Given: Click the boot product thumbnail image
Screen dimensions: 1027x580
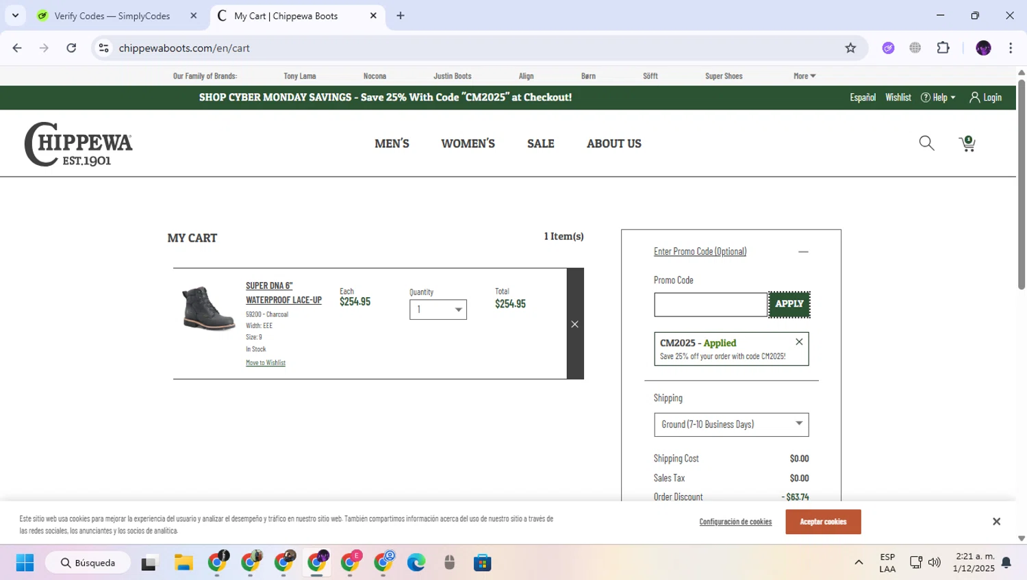Looking at the screenshot, I should click(209, 308).
